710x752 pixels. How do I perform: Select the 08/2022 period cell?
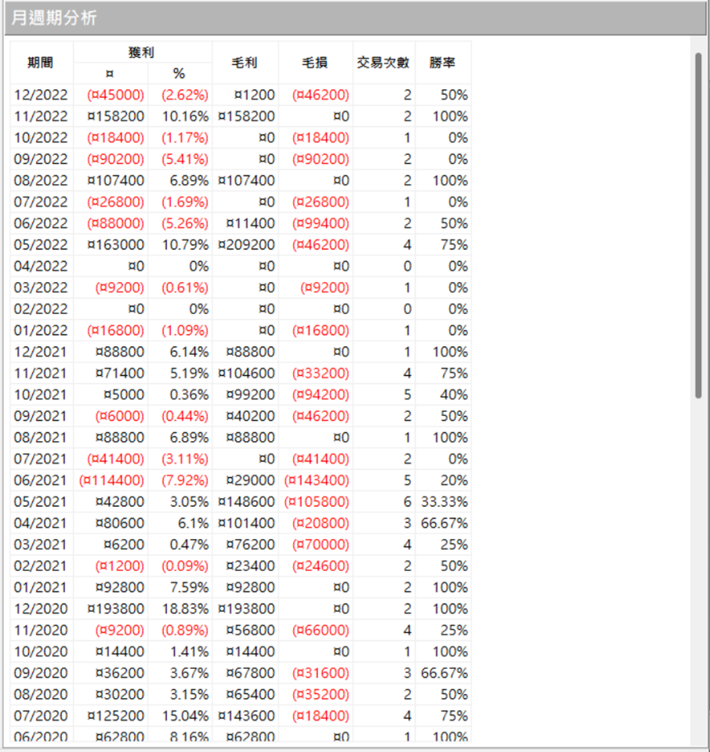pyautogui.click(x=42, y=180)
